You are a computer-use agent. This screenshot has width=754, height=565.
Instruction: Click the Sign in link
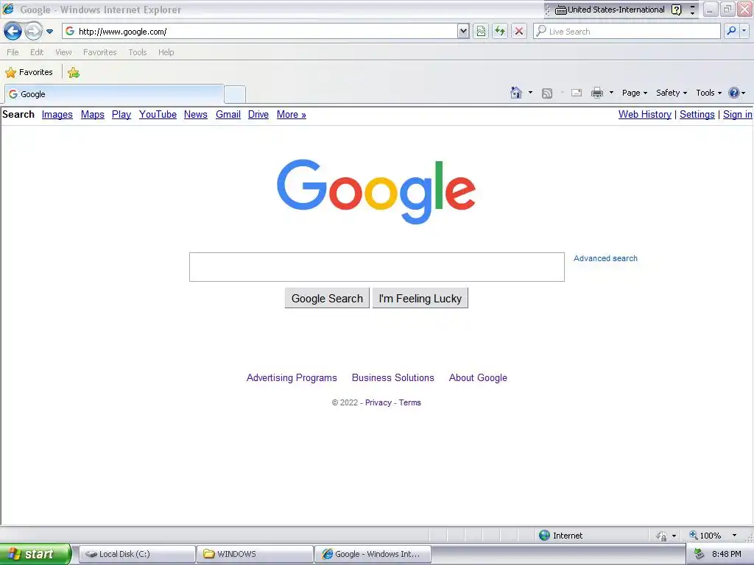point(738,114)
